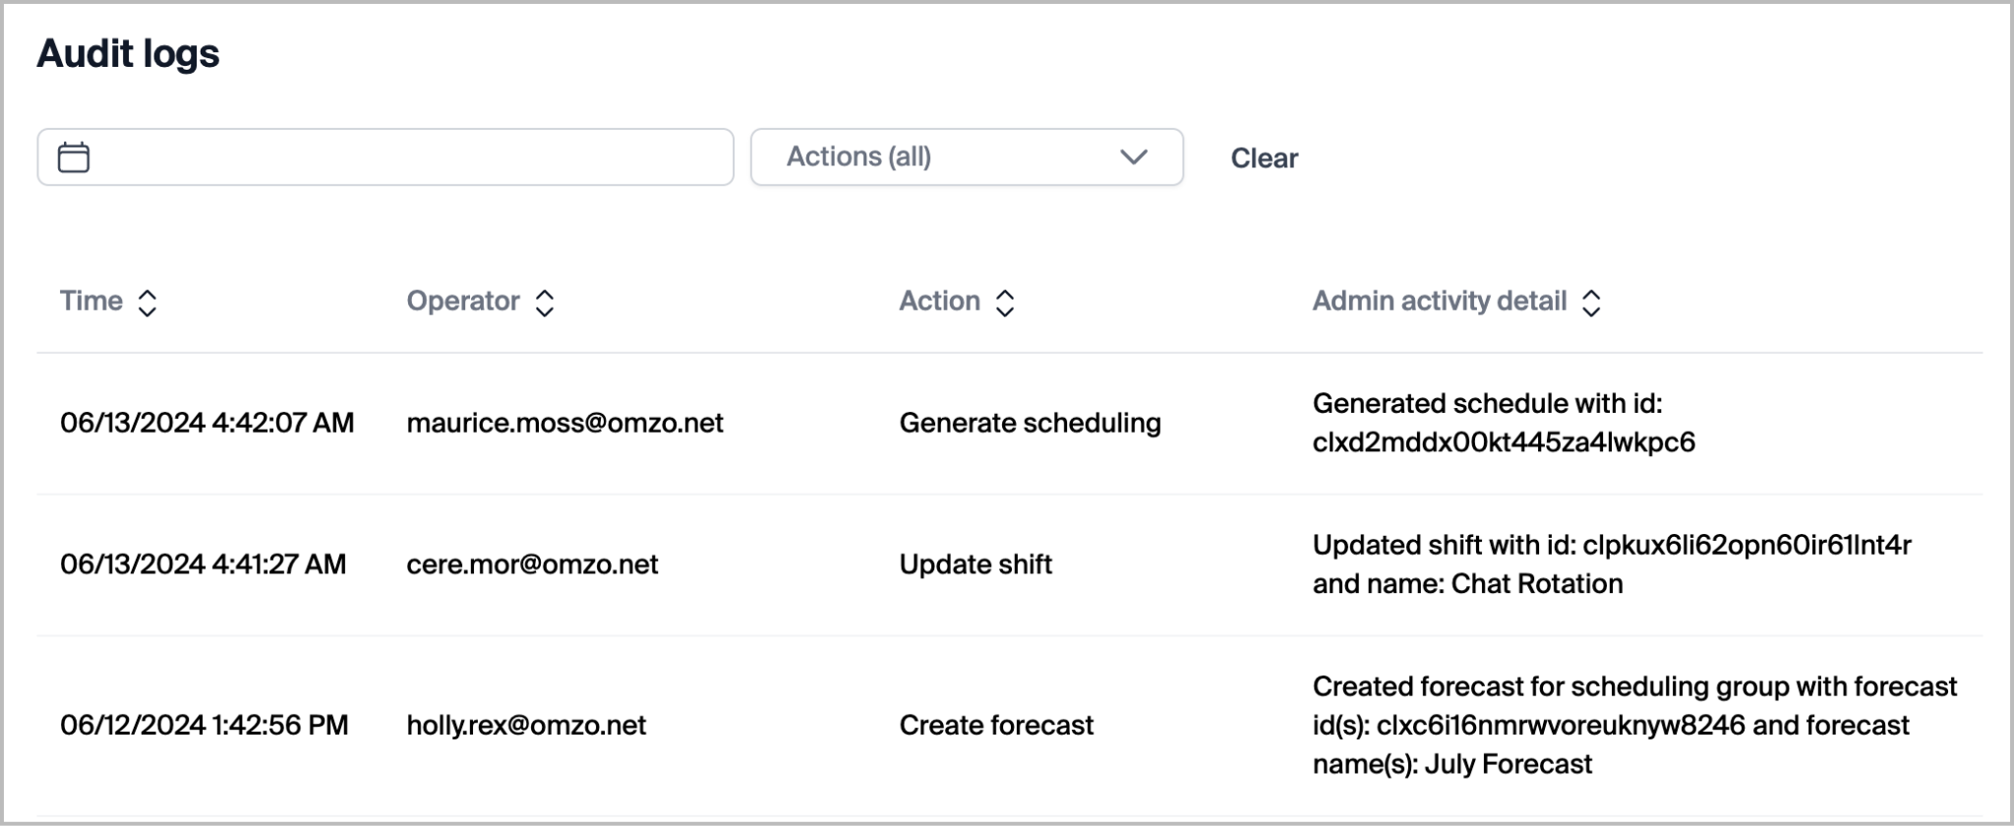Click the Admin activity detail header label
This screenshot has width=2014, height=826.
(x=1439, y=301)
